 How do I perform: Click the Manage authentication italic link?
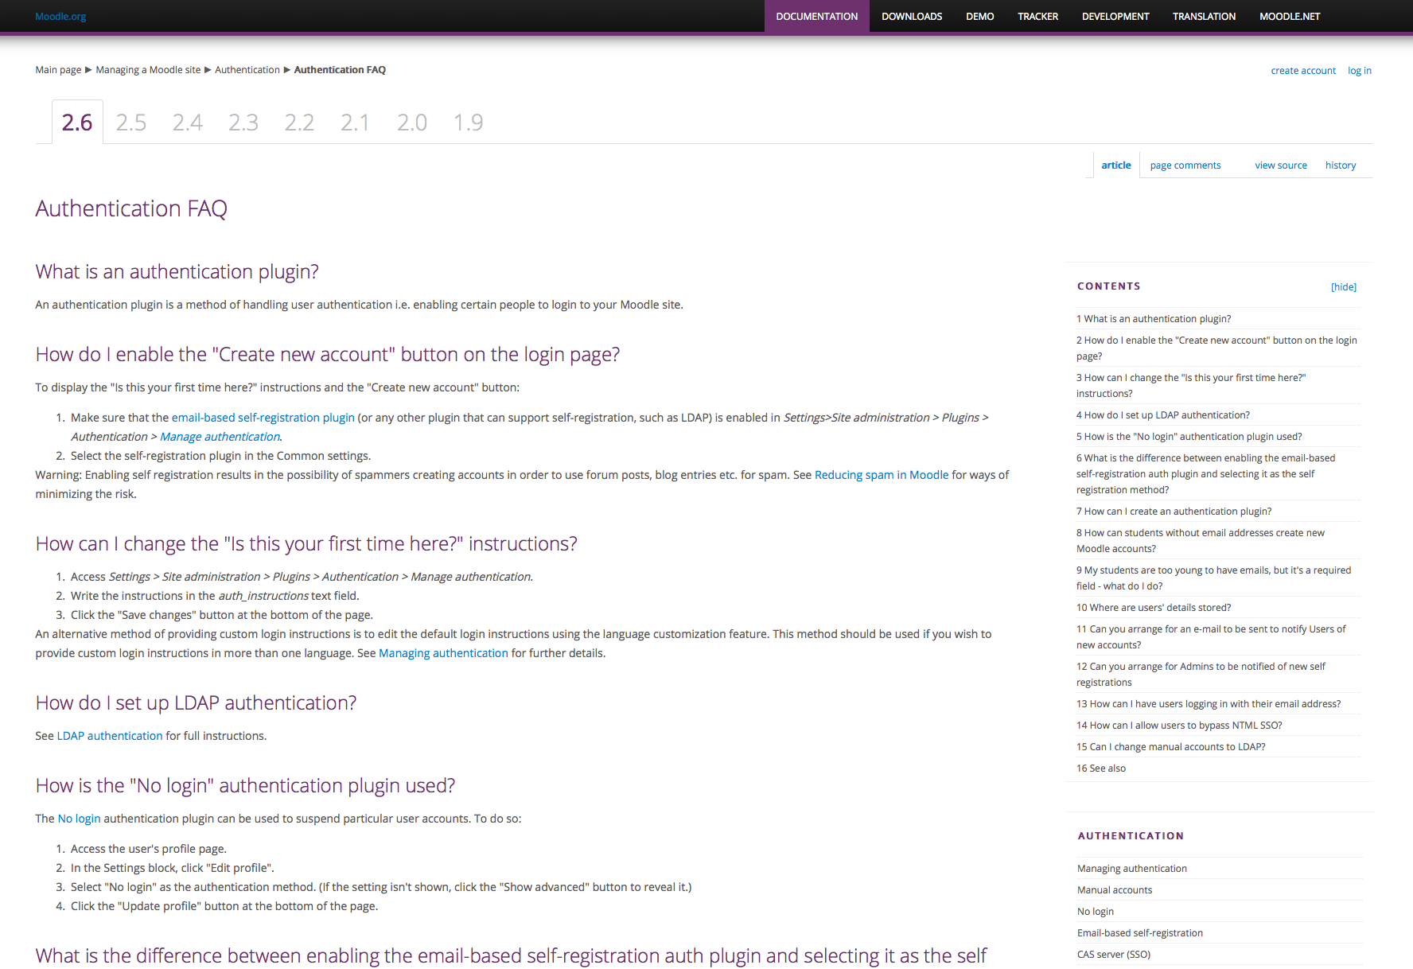(x=220, y=437)
